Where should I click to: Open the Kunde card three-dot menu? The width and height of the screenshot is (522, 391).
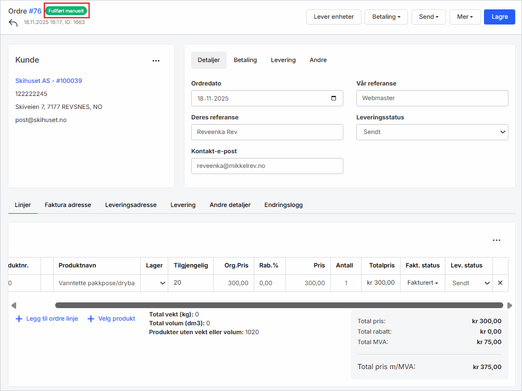[x=156, y=60]
